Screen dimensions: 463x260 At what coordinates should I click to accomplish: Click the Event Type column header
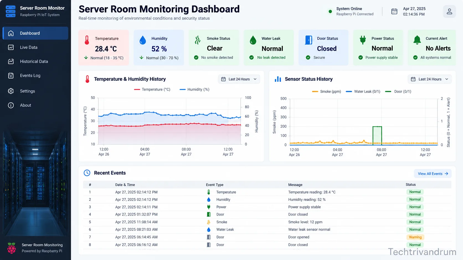pos(215,185)
